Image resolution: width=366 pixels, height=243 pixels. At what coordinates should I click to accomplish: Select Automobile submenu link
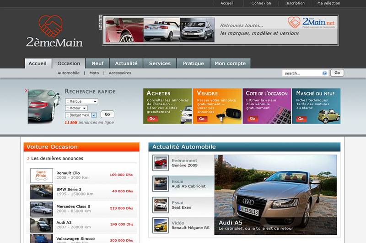pyautogui.click(x=68, y=73)
